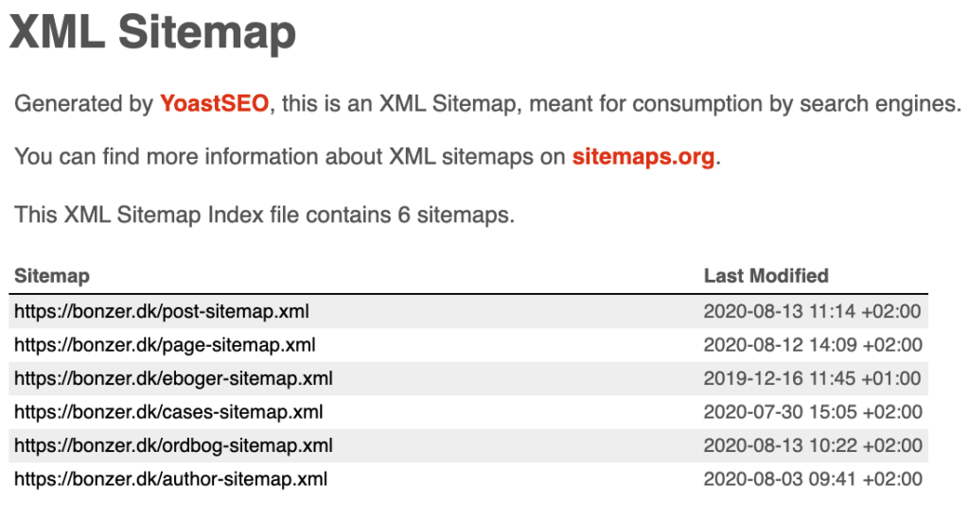Click the 'find more information' sentence
Image resolution: width=969 pixels, height=519 pixels.
(x=368, y=157)
